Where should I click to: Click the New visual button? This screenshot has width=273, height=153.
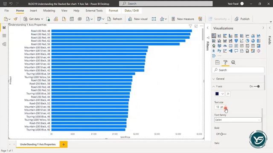click(138, 19)
